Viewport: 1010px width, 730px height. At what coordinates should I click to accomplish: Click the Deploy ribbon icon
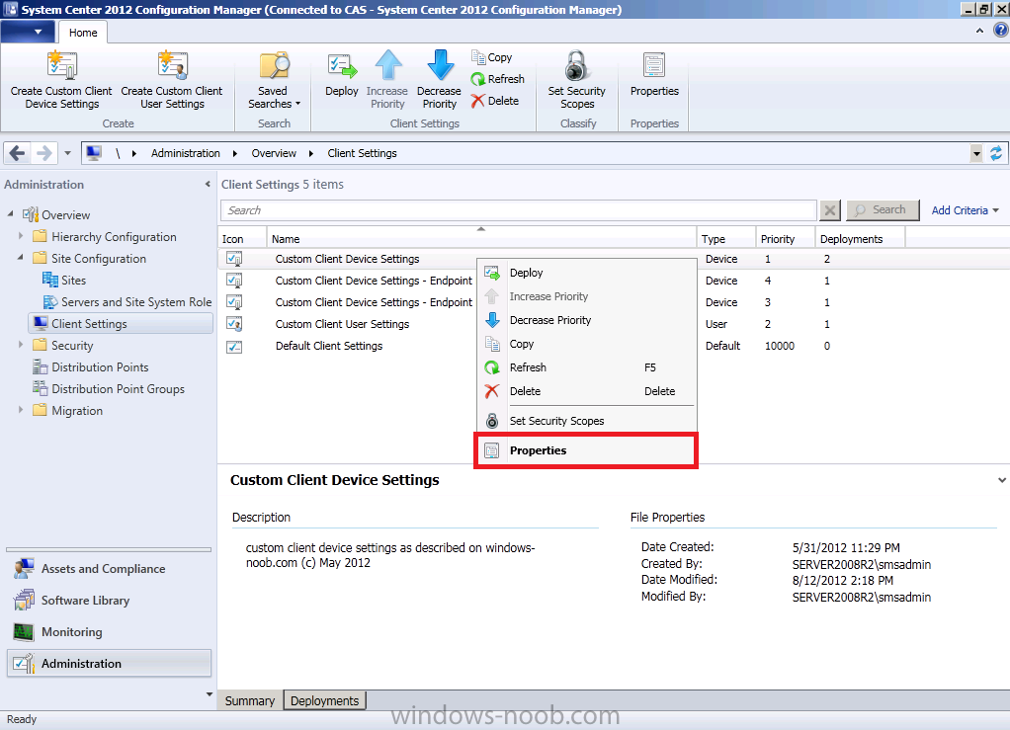[342, 67]
